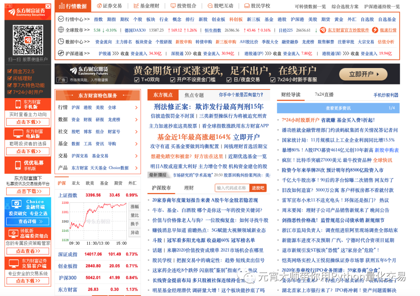Open the 股吧互动 tab
Image resolution: width=420 pixels, height=296 pixels.
[x=220, y=6]
